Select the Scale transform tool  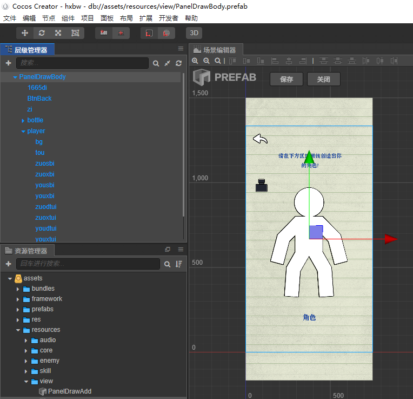pyautogui.click(x=58, y=33)
